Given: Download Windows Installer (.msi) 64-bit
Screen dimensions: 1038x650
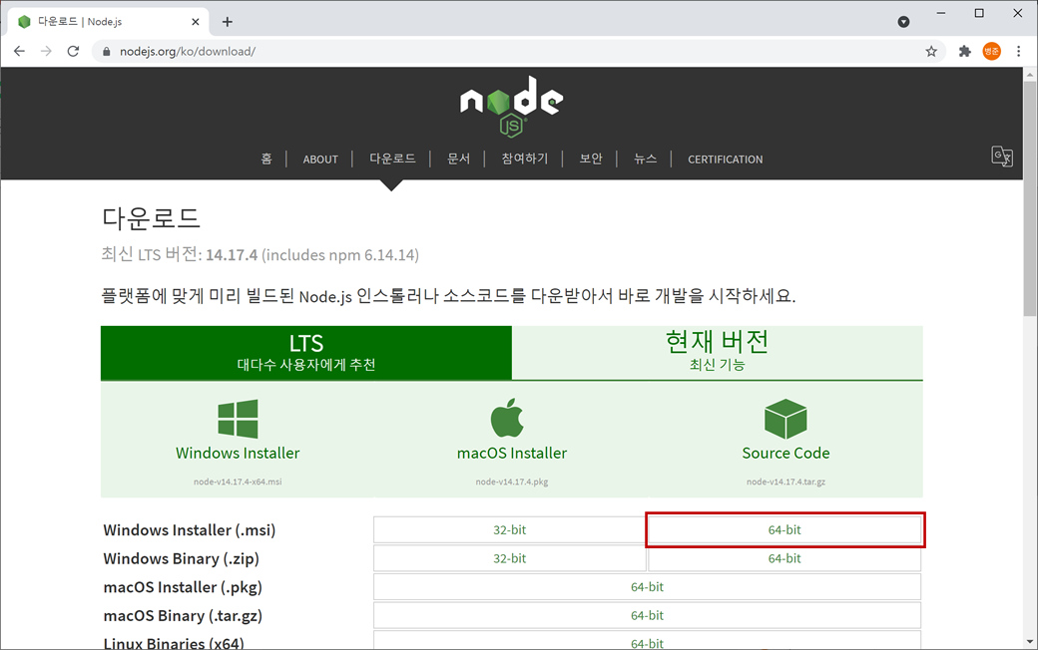Looking at the screenshot, I should [784, 529].
